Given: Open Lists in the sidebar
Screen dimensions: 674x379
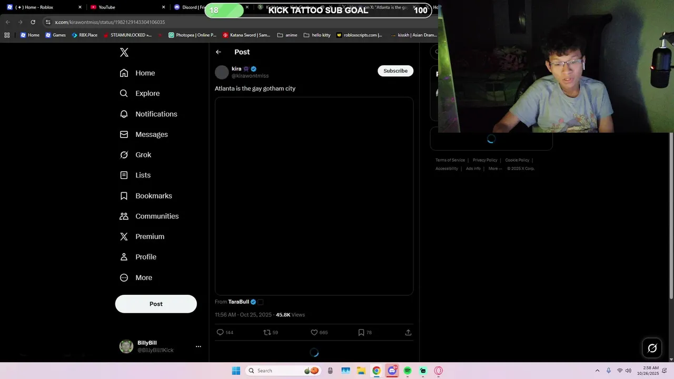Looking at the screenshot, I should (x=135, y=175).
